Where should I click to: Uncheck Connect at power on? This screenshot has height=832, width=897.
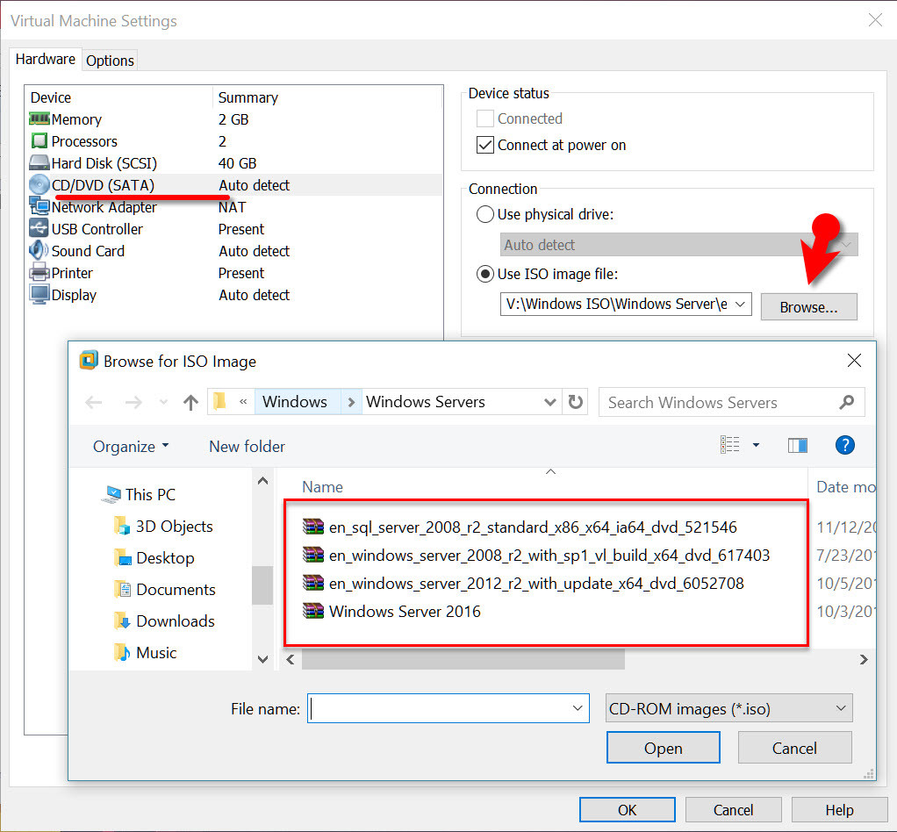(x=484, y=145)
